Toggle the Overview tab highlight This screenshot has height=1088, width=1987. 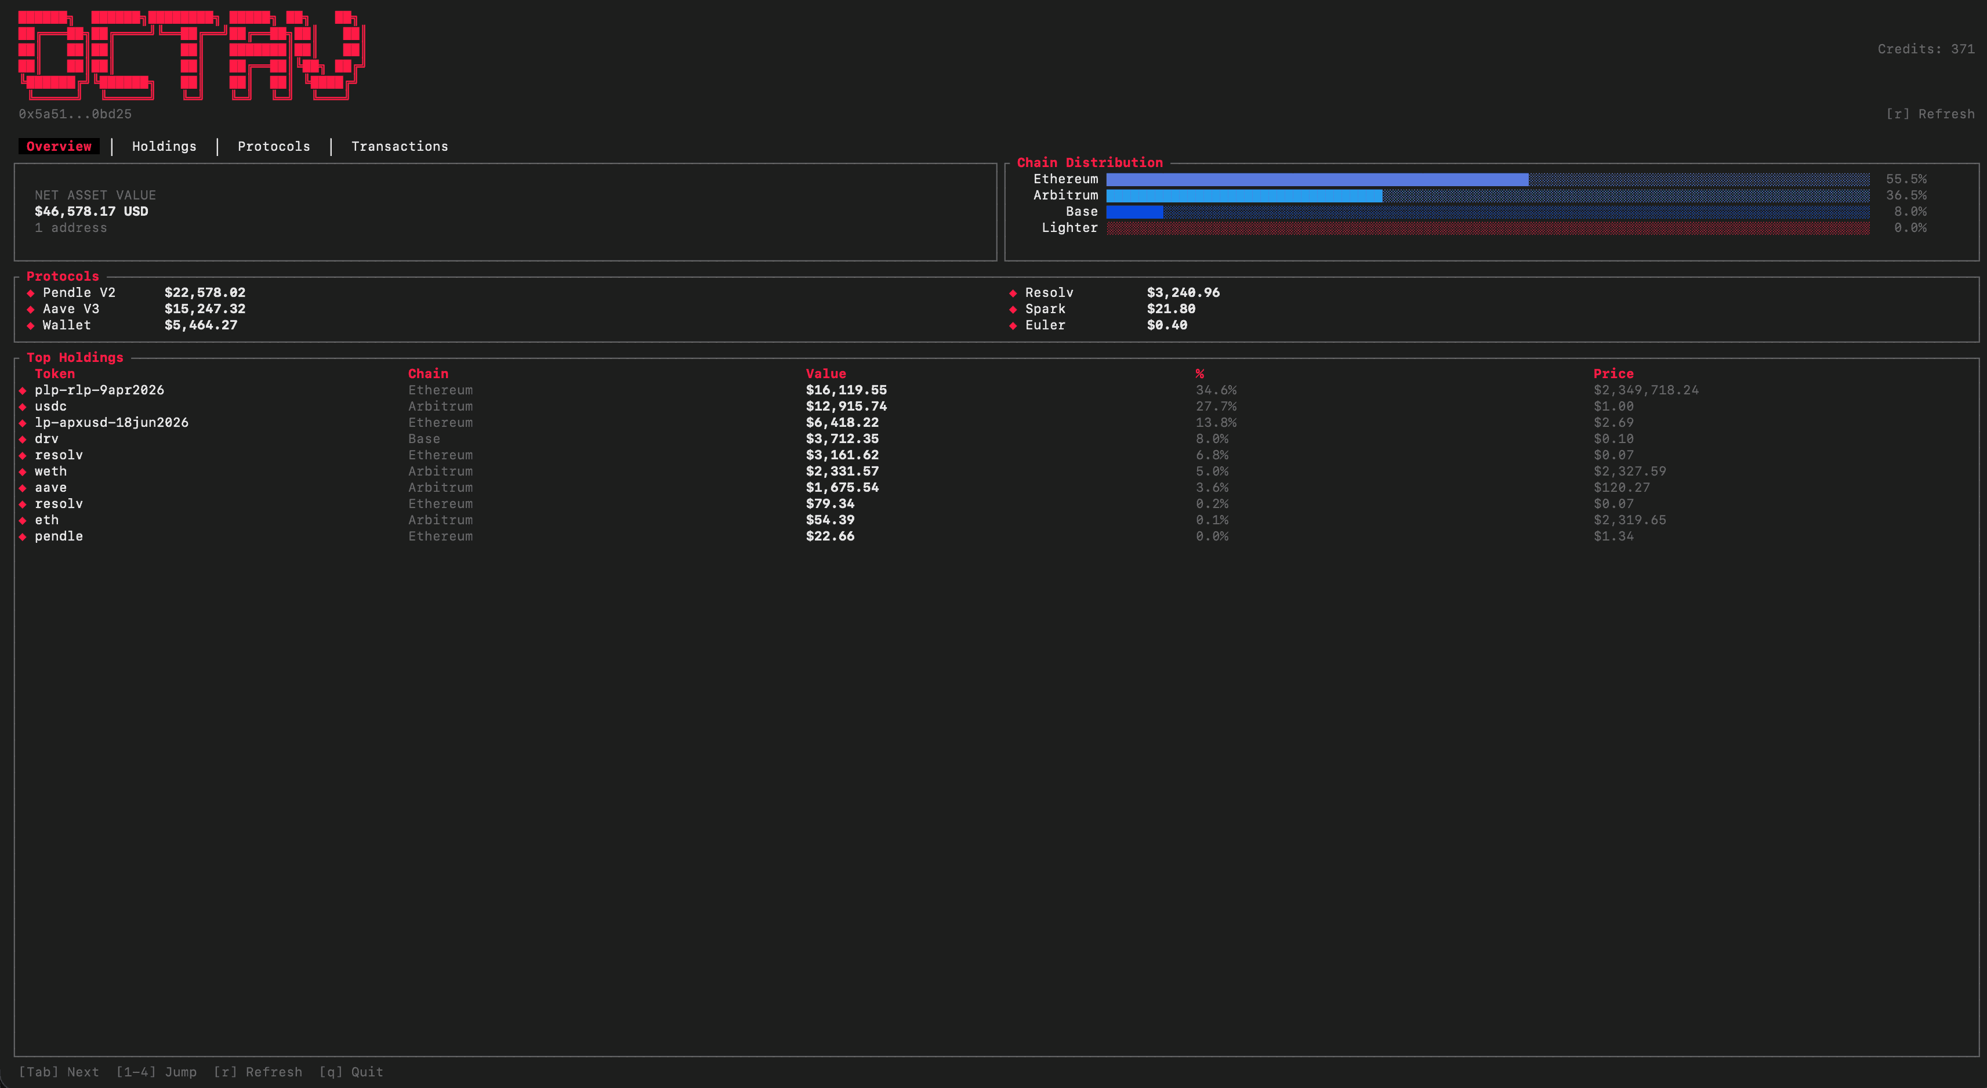tap(59, 146)
